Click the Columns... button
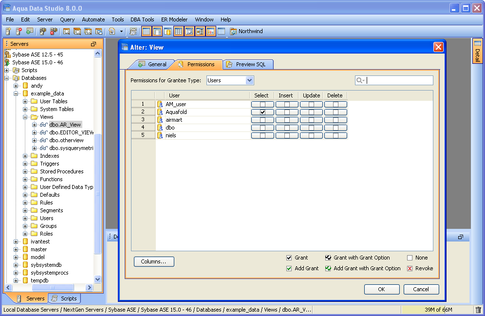Image resolution: width=485 pixels, height=316 pixels. [154, 261]
